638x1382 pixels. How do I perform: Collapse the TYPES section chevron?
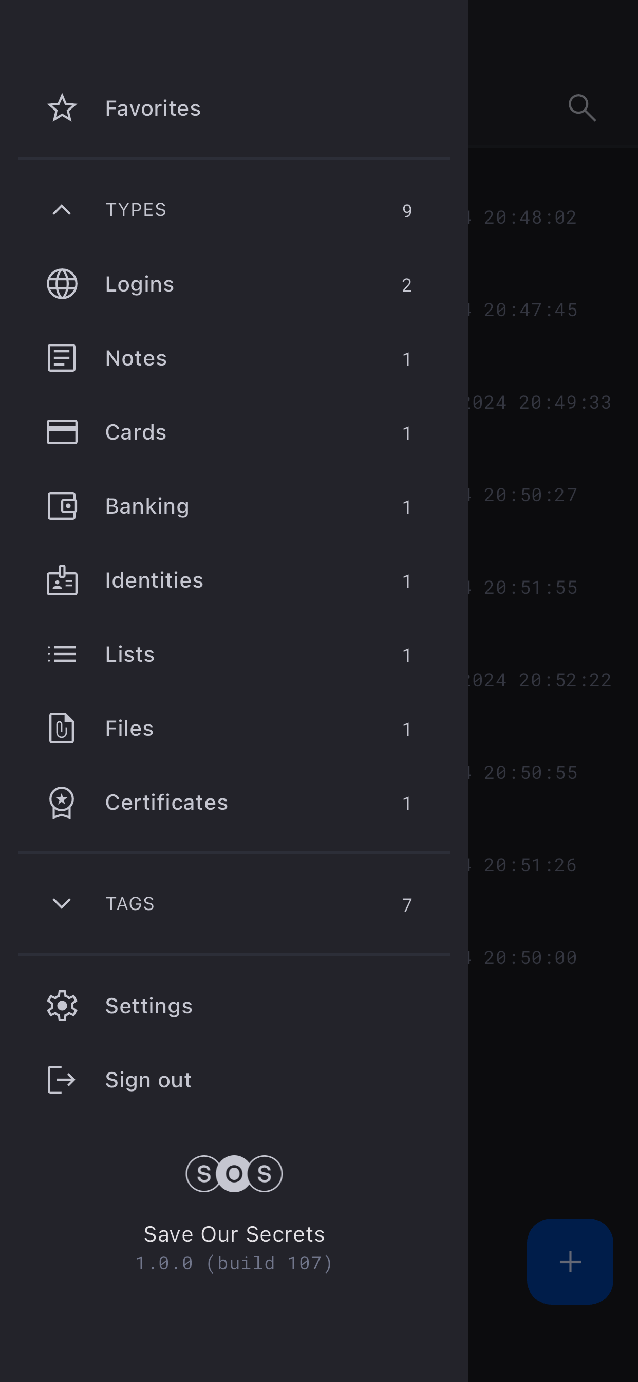62,210
